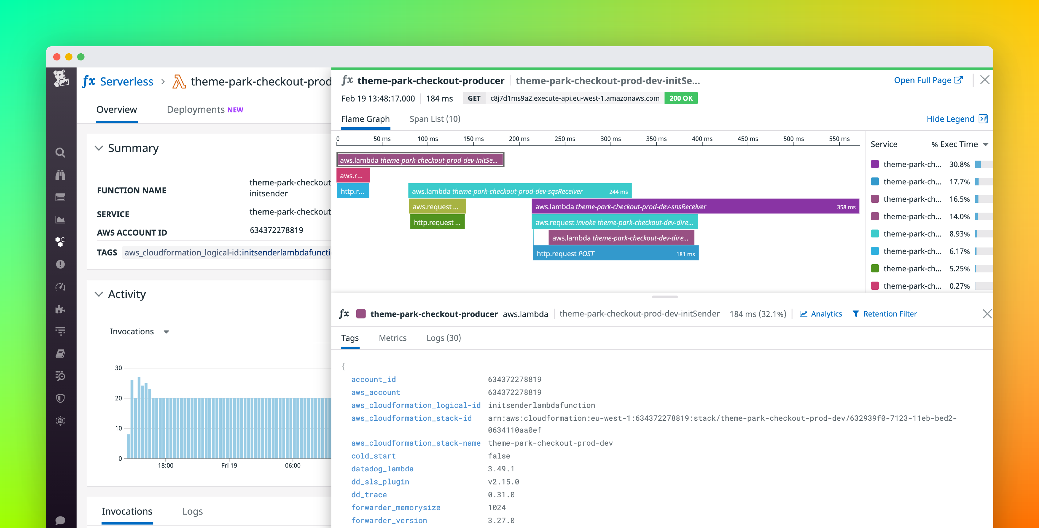Click the green swatch for the 5.25% service
This screenshot has height=528, width=1039.
875,268
